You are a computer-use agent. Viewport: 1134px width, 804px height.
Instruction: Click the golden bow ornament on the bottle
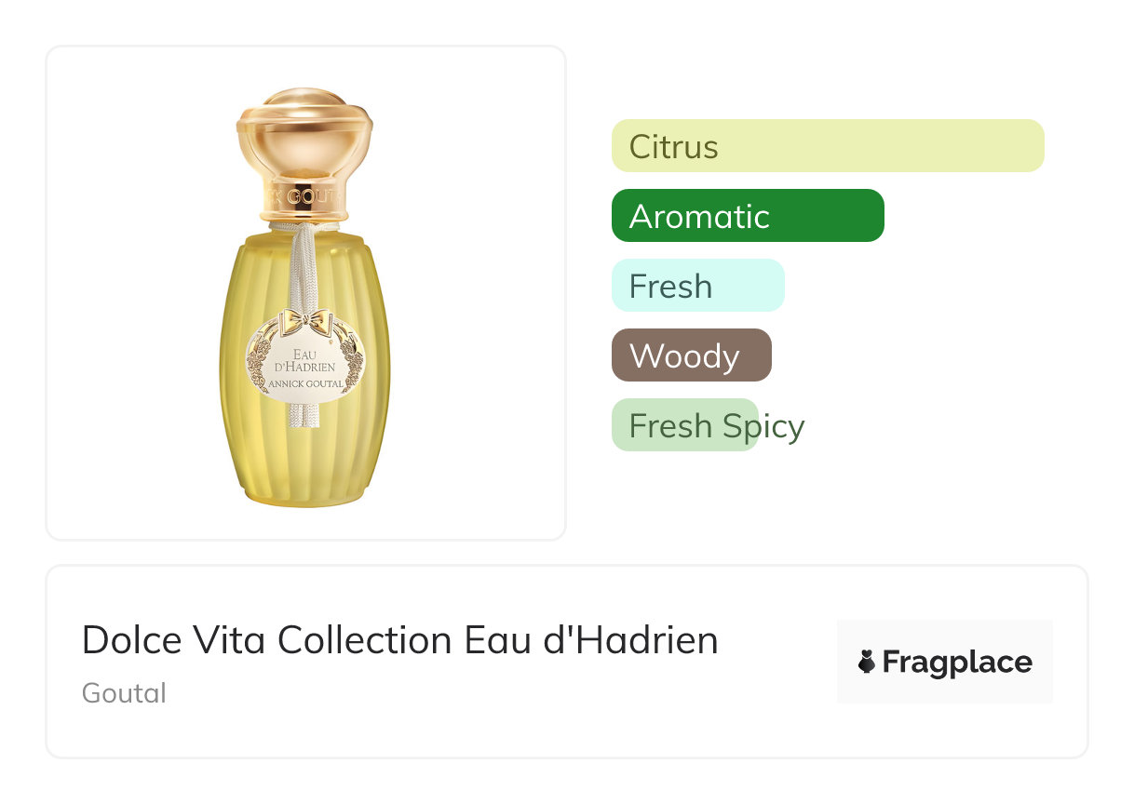[305, 324]
